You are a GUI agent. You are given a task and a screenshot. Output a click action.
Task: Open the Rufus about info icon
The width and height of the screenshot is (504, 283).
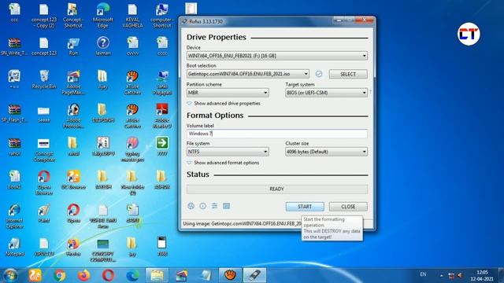click(203, 206)
